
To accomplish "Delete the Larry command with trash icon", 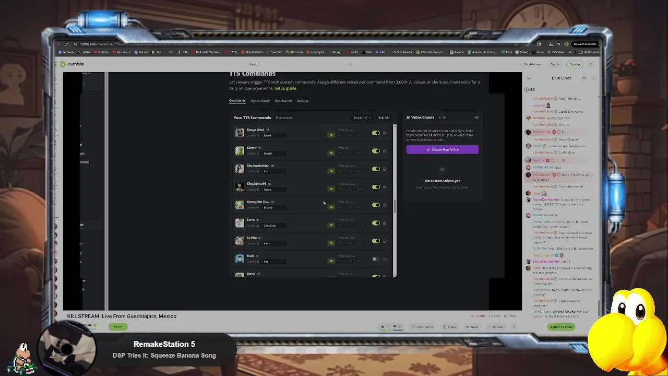I will point(385,223).
